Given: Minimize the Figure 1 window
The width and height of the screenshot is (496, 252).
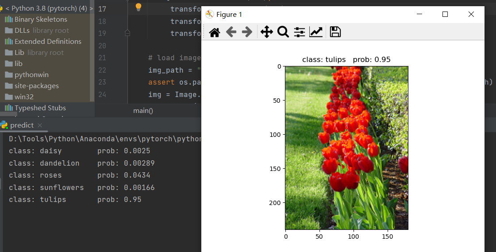Looking at the screenshot, I should (x=419, y=14).
